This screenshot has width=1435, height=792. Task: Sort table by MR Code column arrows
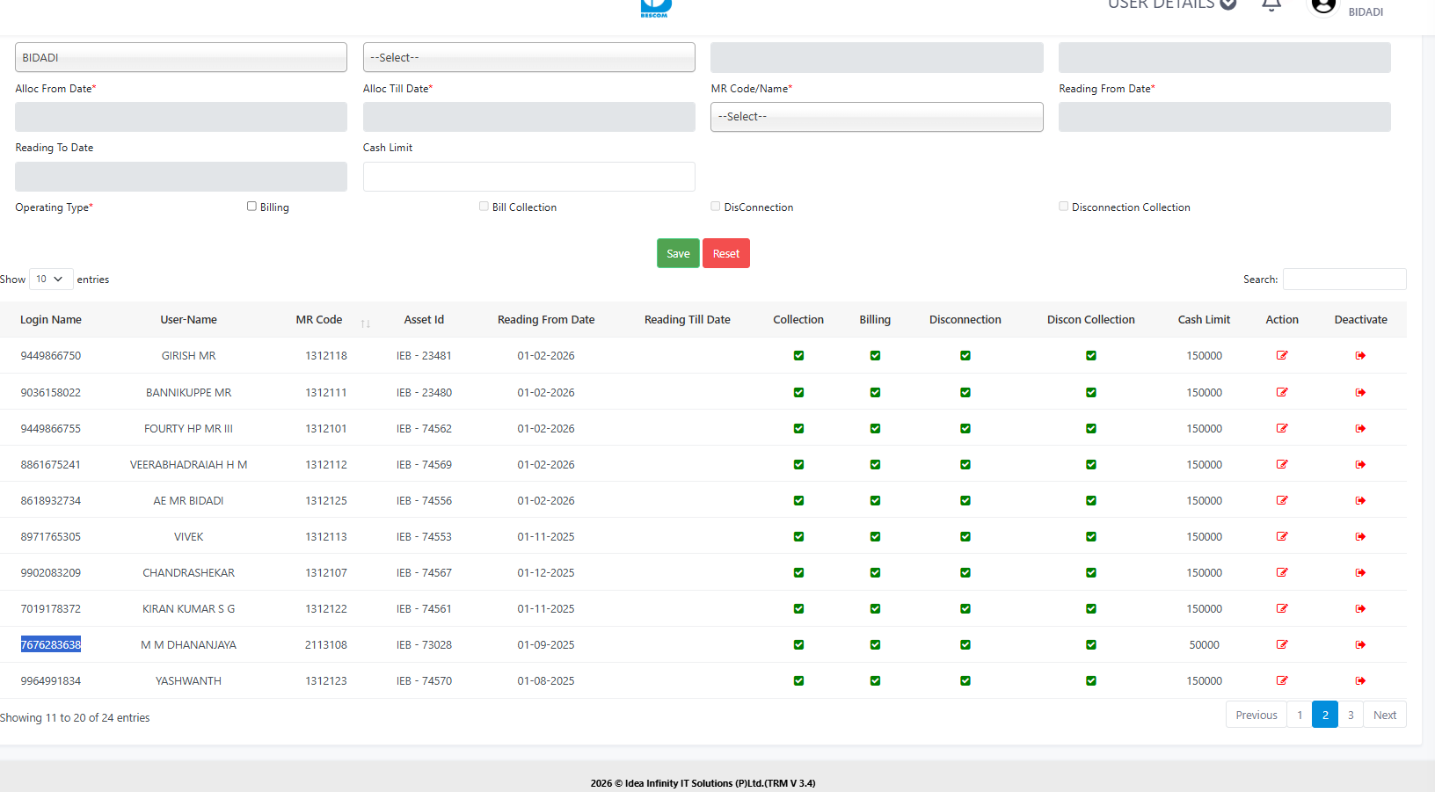pos(365,323)
